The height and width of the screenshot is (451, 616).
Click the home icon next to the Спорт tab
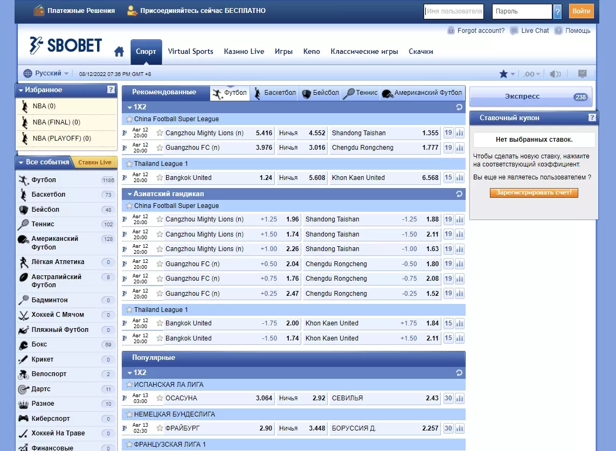point(119,51)
